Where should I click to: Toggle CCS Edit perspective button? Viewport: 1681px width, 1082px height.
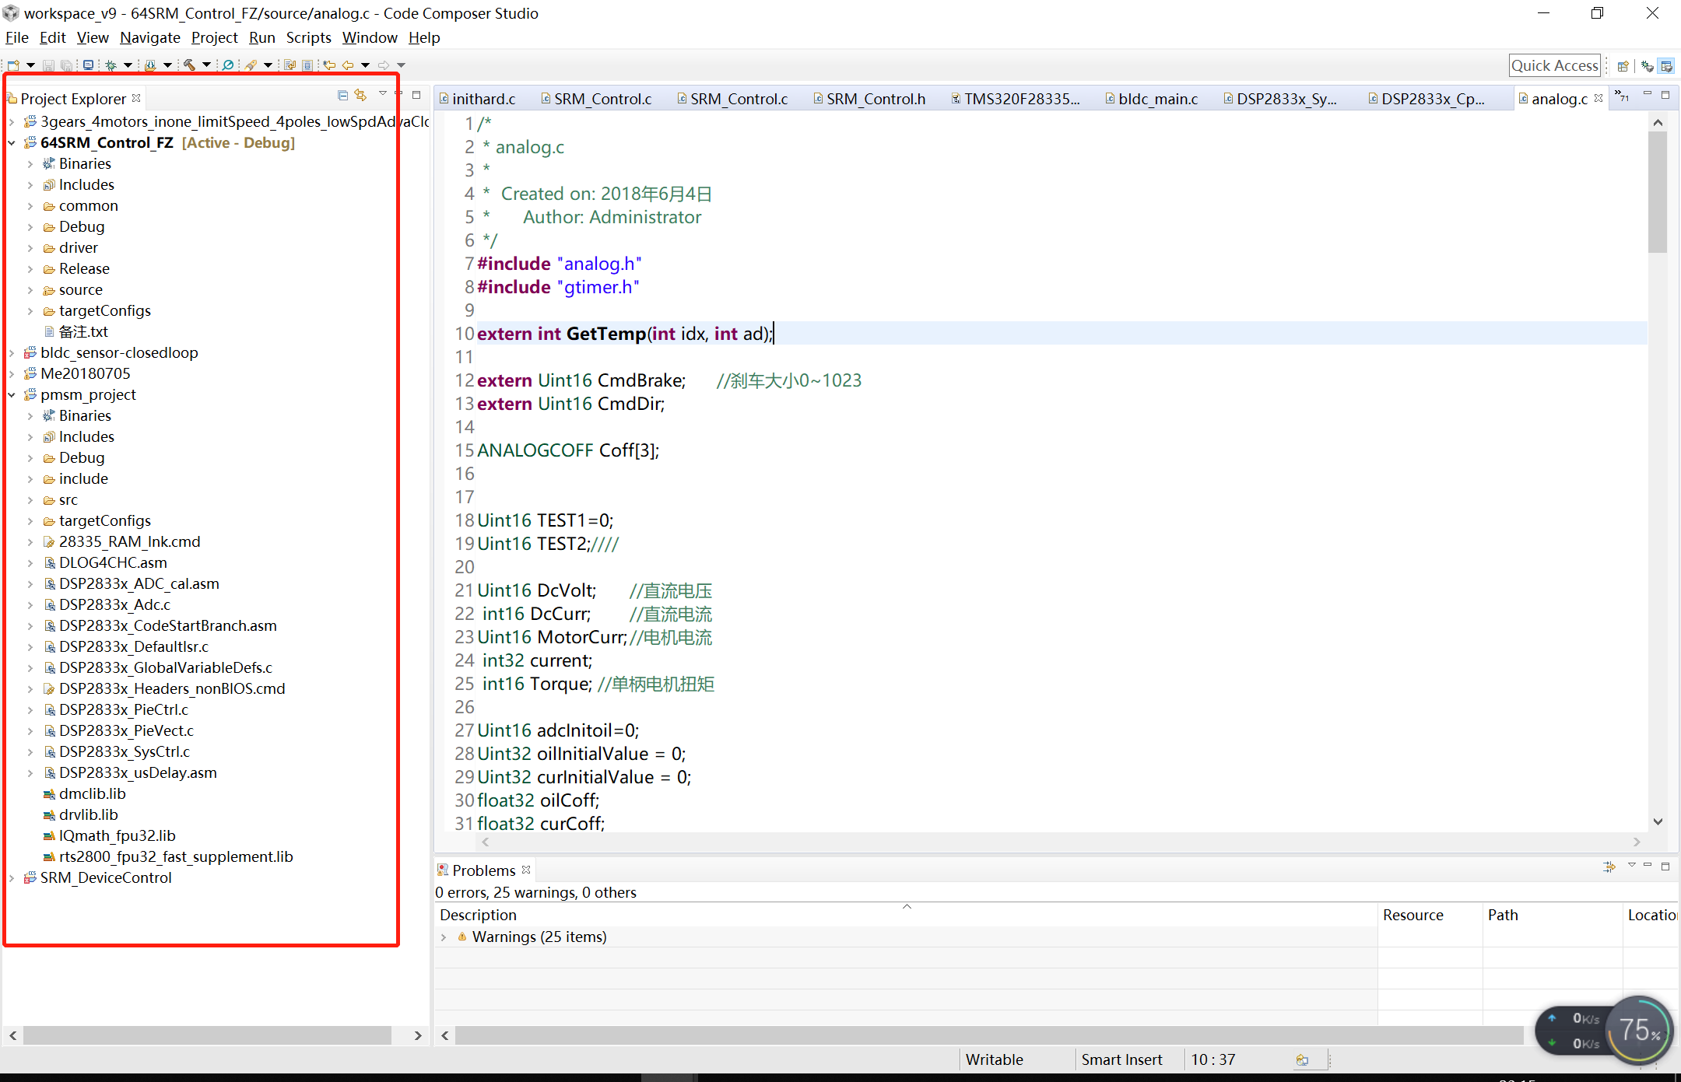coord(1666,66)
